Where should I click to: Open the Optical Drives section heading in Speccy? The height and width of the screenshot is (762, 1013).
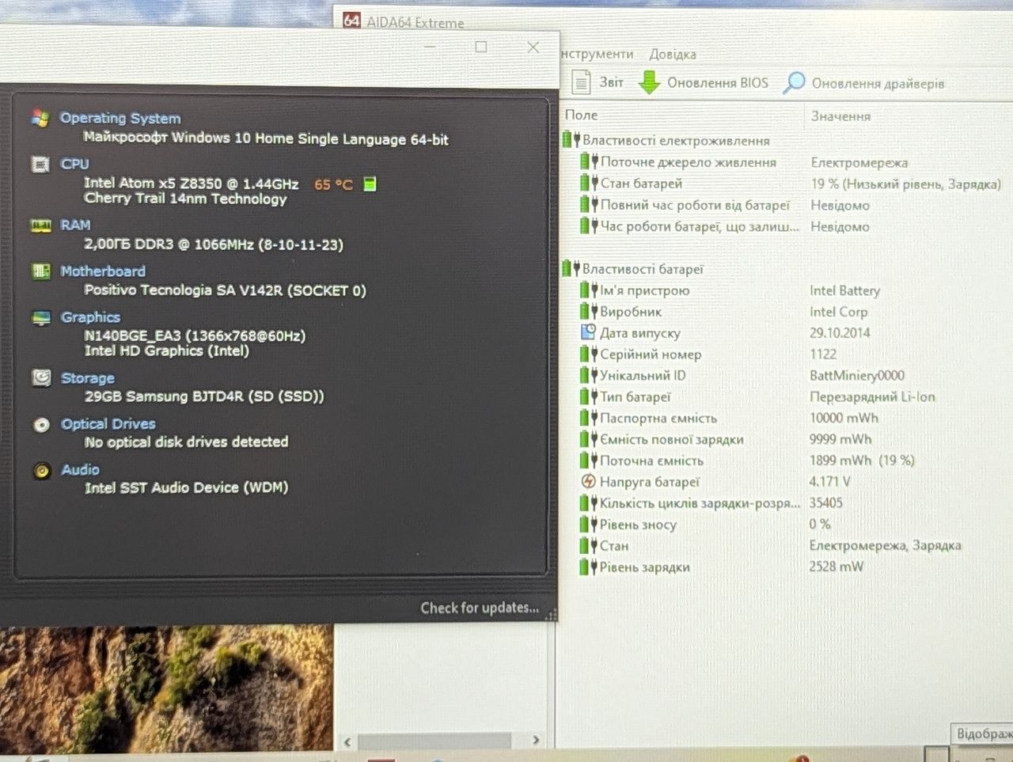click(x=108, y=424)
